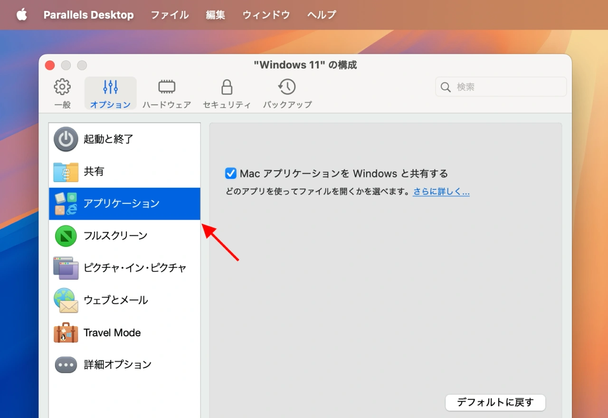Click the ウェブとメール globe icon
Viewport: 608px width, 418px height.
pyautogui.click(x=66, y=300)
